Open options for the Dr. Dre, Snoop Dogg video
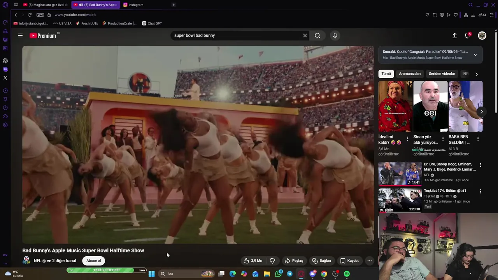Viewport: 498px width, 280px height. (480, 165)
